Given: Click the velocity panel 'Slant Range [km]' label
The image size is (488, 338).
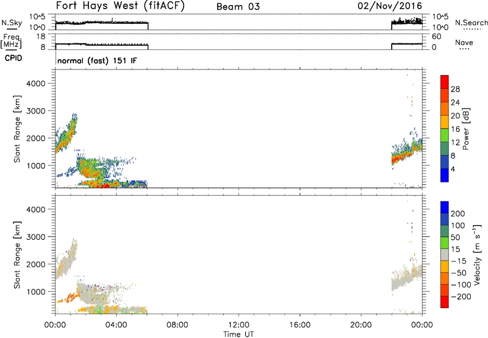Looking at the screenshot, I should pos(17,254).
